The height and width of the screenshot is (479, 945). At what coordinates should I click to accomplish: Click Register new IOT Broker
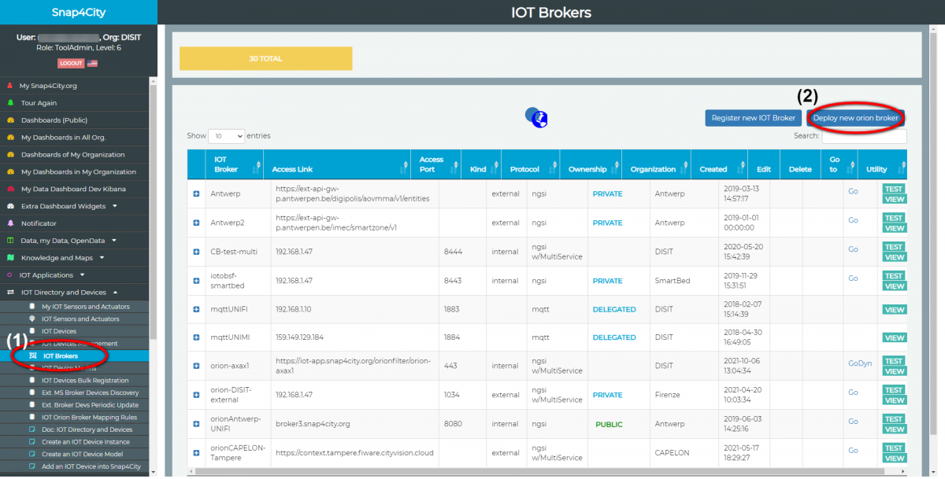click(x=753, y=118)
